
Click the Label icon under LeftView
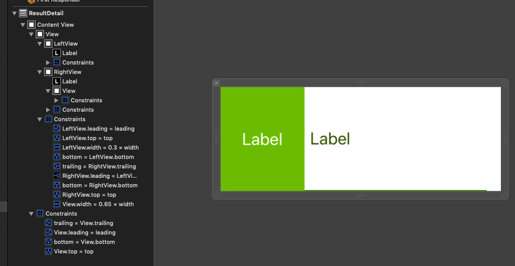pos(57,53)
